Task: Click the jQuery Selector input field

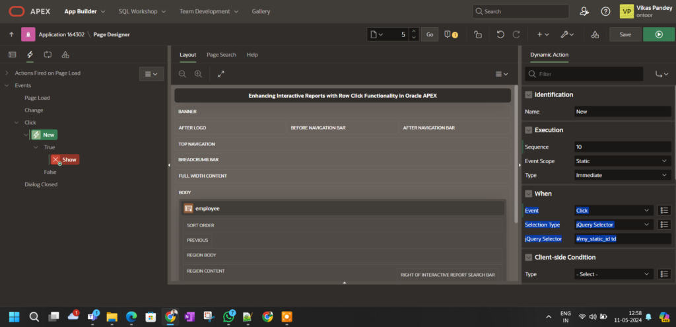Action: (623, 238)
